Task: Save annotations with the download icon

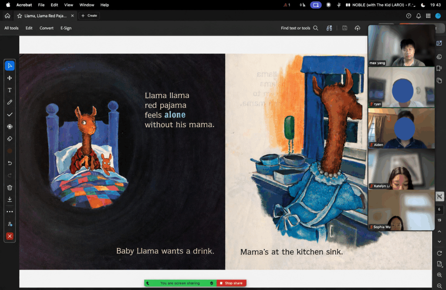Action: pos(10,200)
